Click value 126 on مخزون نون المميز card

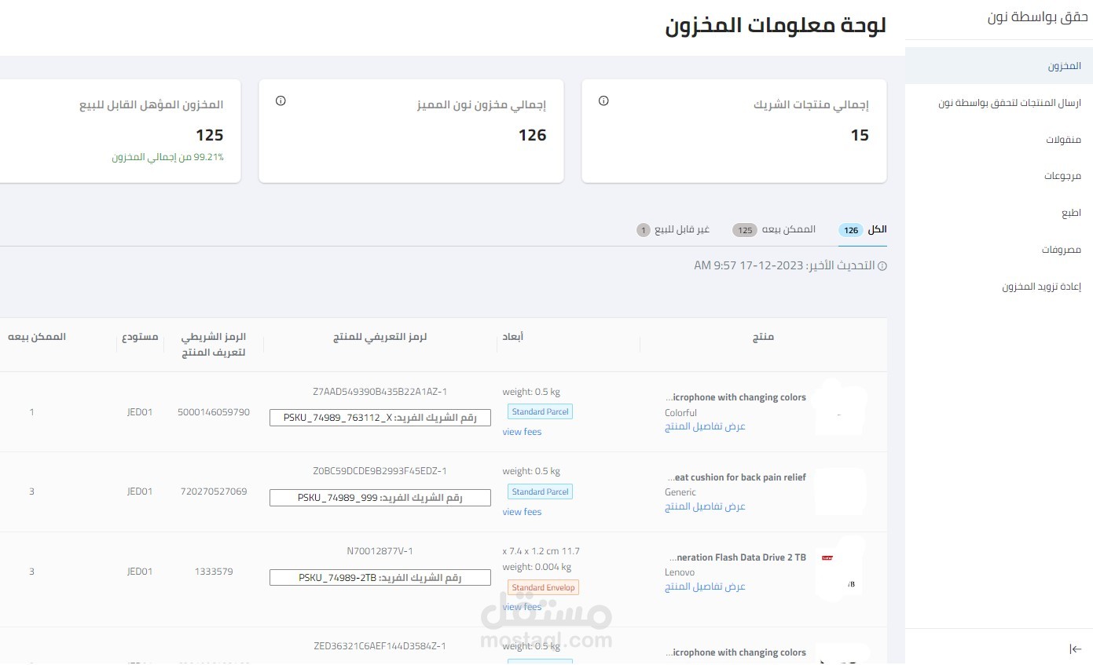click(532, 135)
